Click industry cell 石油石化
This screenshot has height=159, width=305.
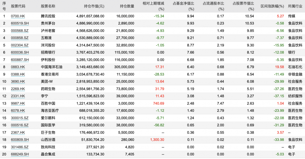point(295,67)
